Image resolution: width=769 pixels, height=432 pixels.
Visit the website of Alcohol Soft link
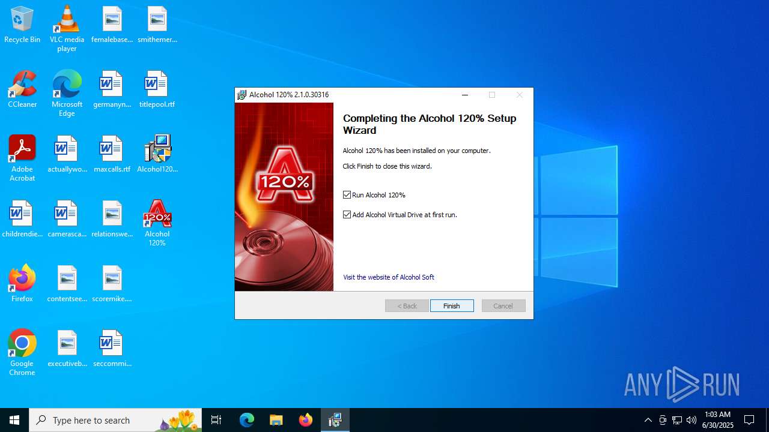389,277
